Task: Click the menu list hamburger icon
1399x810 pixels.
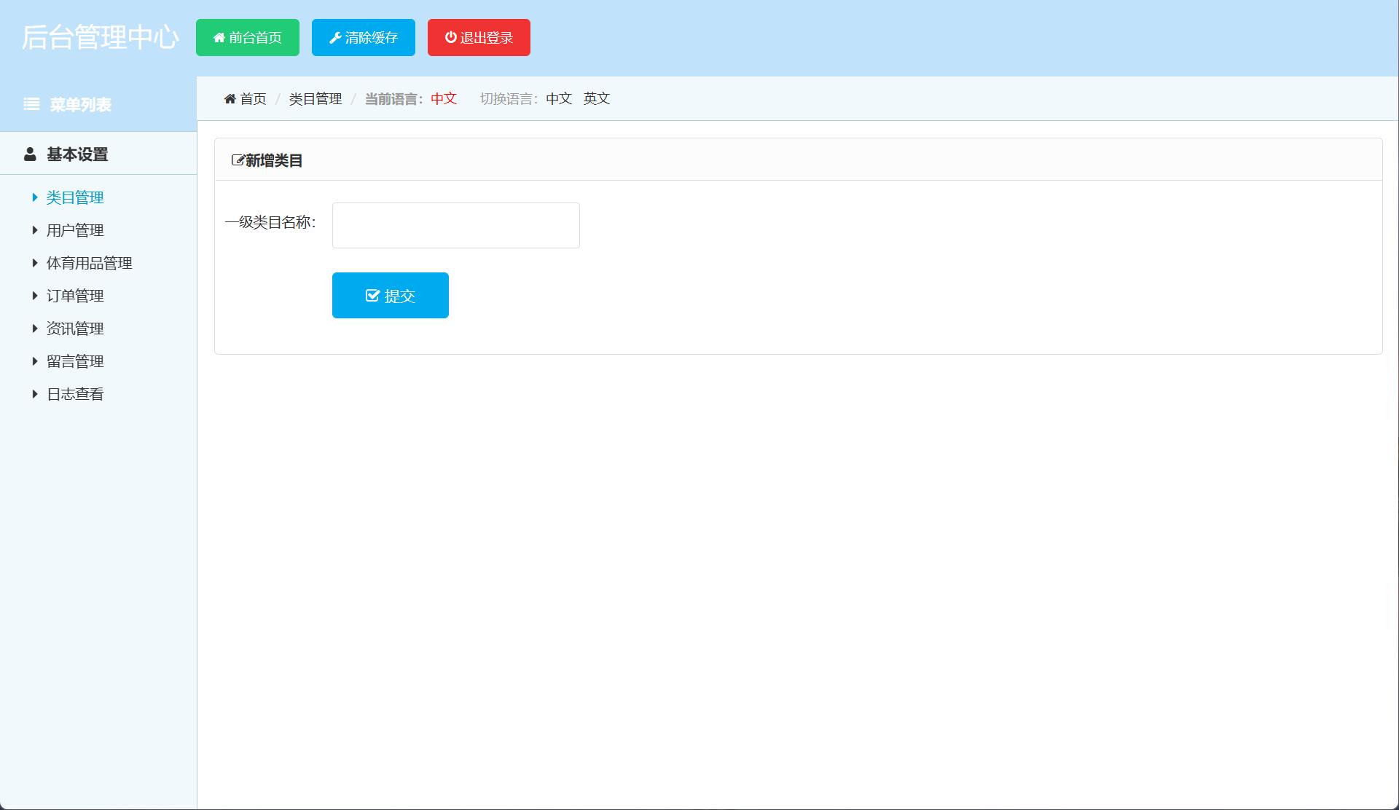Action: coord(31,104)
